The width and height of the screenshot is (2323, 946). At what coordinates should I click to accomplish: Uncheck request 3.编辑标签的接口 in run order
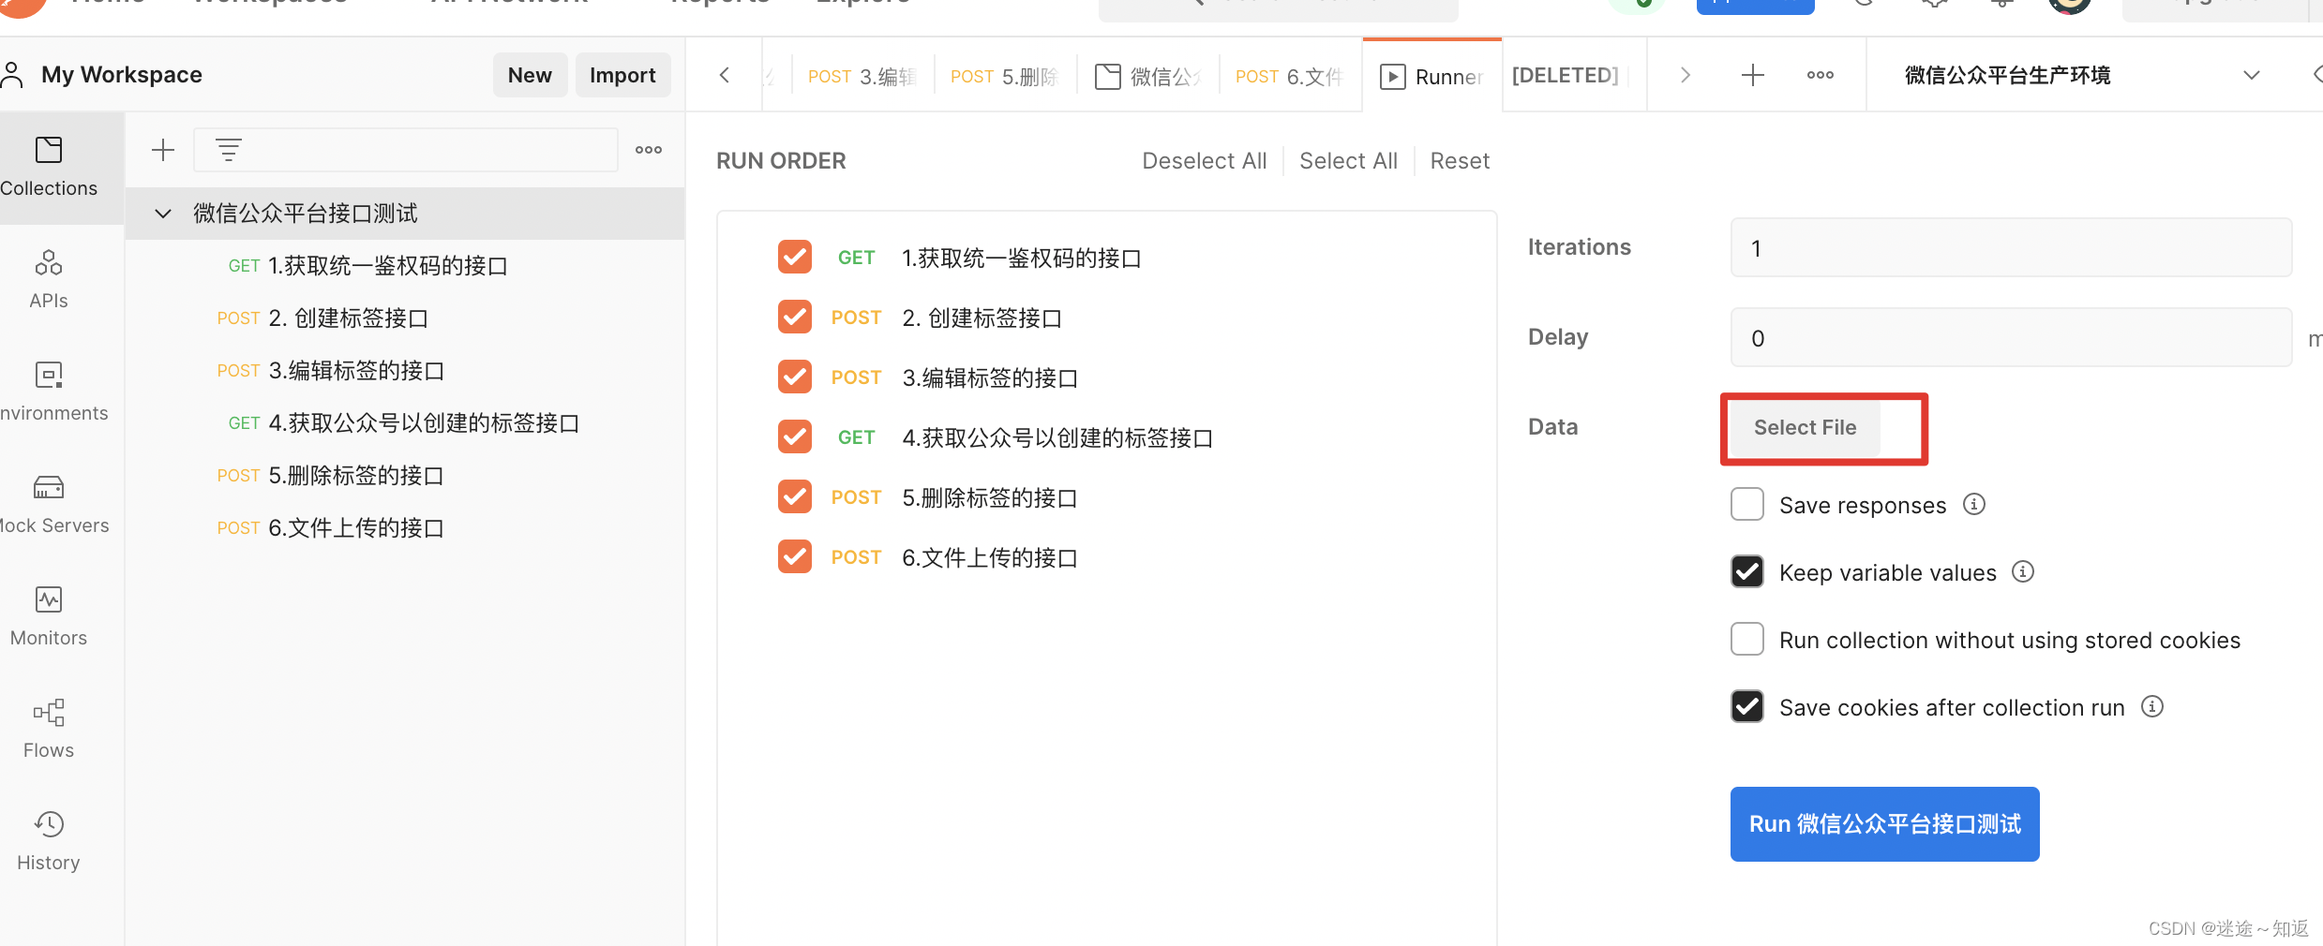tap(795, 377)
